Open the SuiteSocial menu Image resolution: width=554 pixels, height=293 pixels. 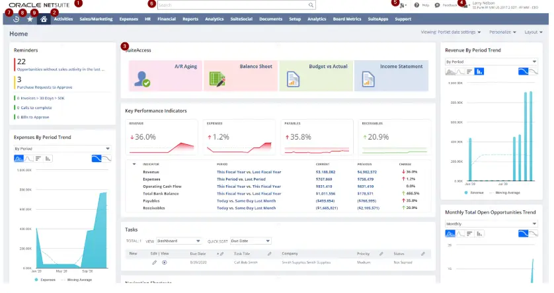(x=241, y=19)
